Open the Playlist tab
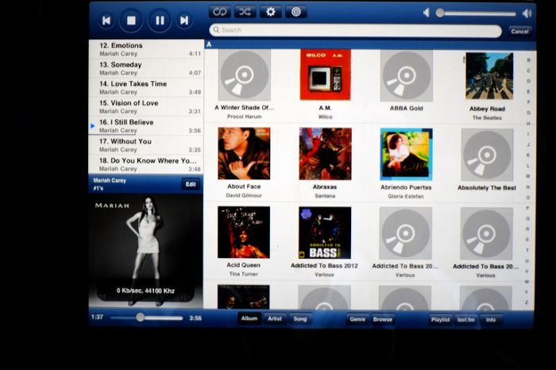The width and height of the screenshot is (556, 370). [440, 320]
